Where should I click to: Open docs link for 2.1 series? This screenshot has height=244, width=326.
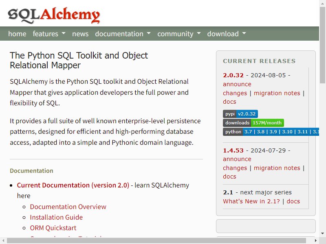tap(293, 201)
